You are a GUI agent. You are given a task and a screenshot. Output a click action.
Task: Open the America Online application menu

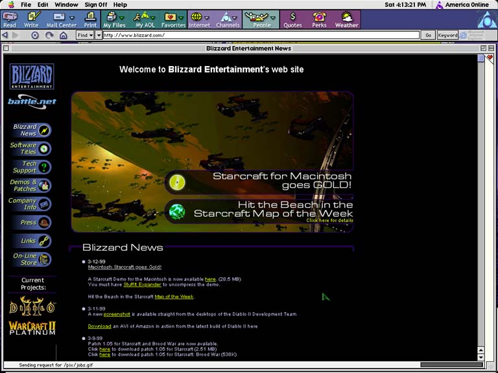pos(462,5)
